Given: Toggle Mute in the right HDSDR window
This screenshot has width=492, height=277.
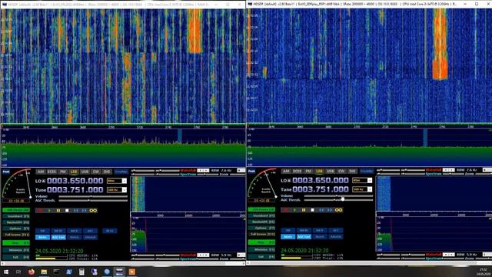Looking at the screenshot, I should [288, 236].
